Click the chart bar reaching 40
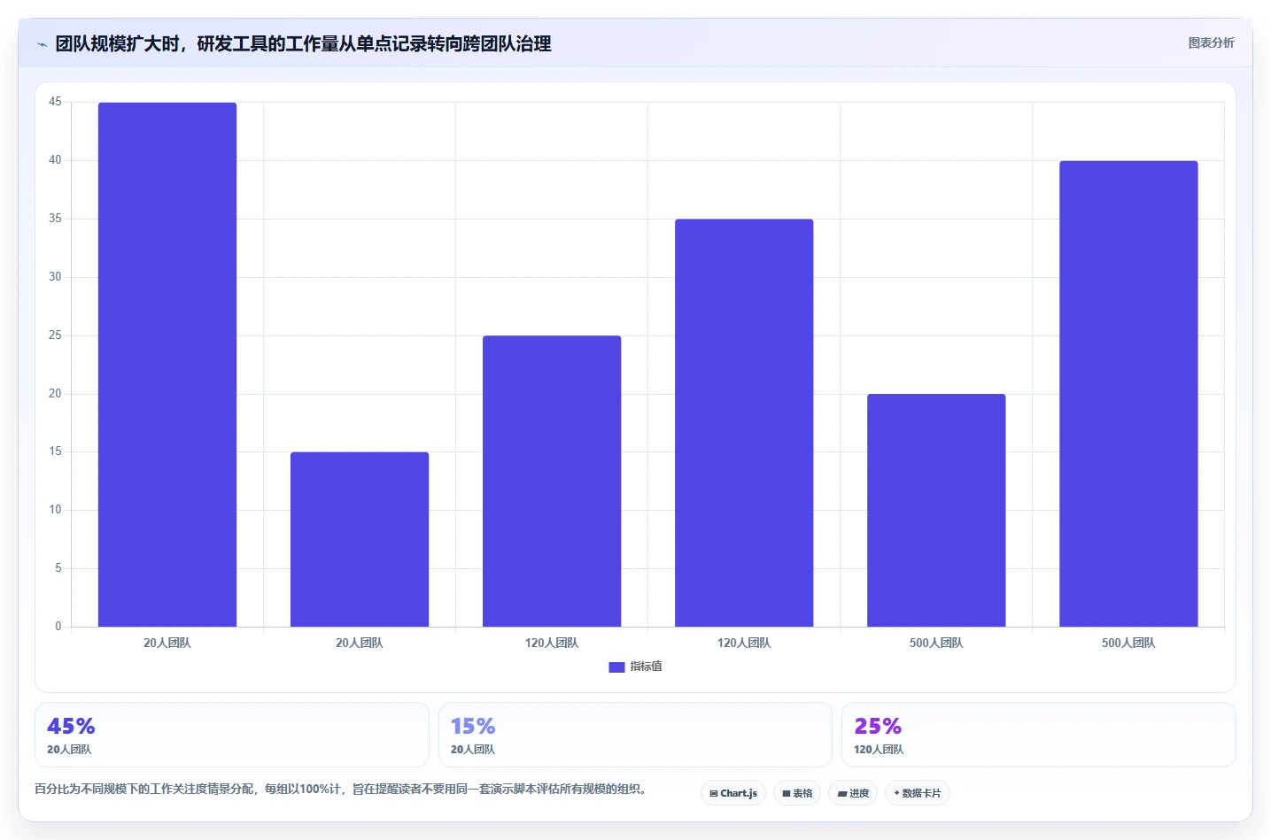This screenshot has width=1271, height=840. pos(1128,394)
